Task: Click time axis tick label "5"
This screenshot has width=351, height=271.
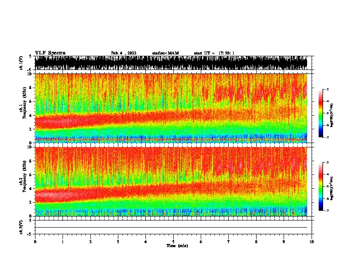Action: coord(173,242)
